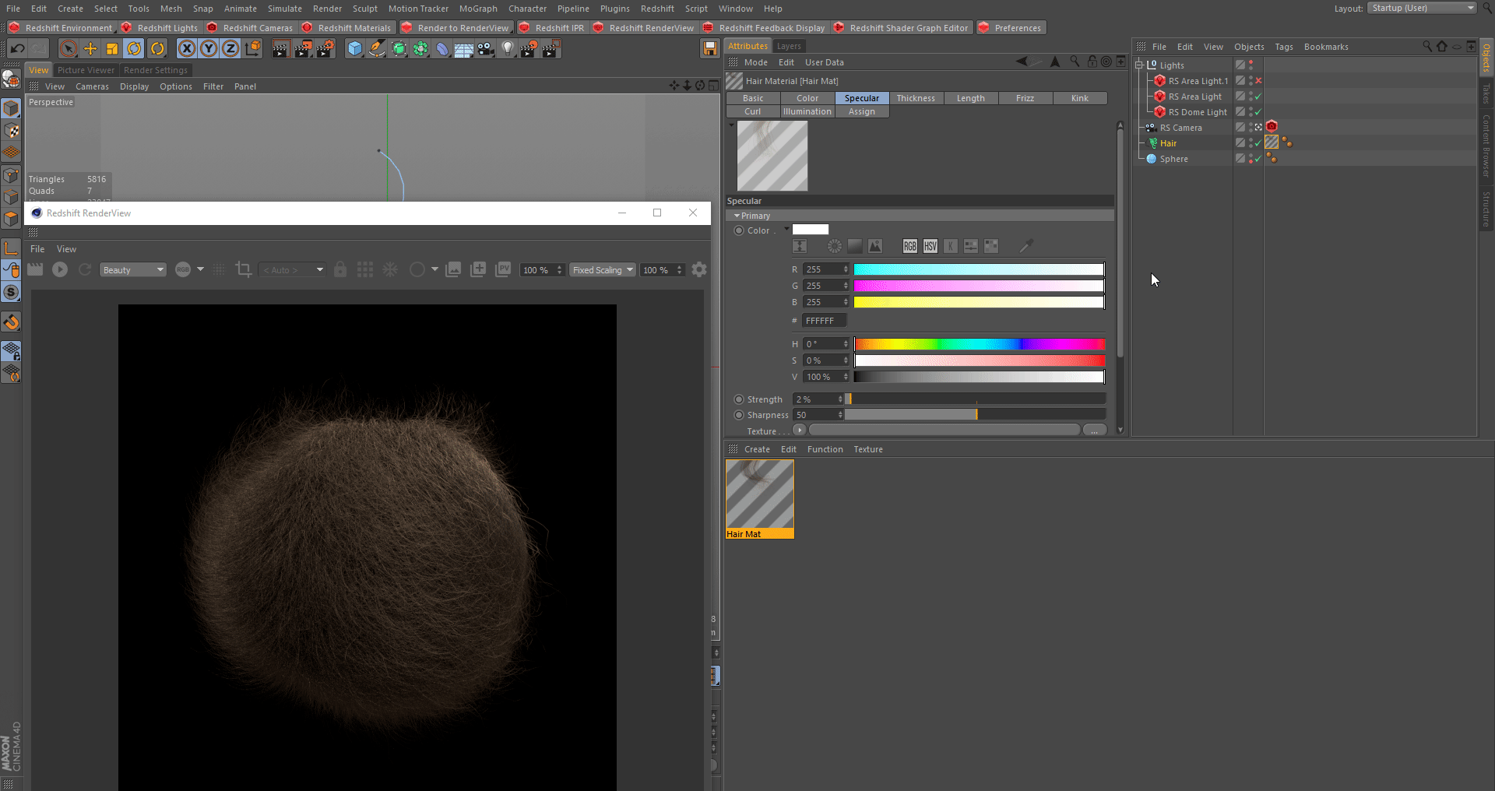Select the Move tool in the toolbar

[x=90, y=49]
